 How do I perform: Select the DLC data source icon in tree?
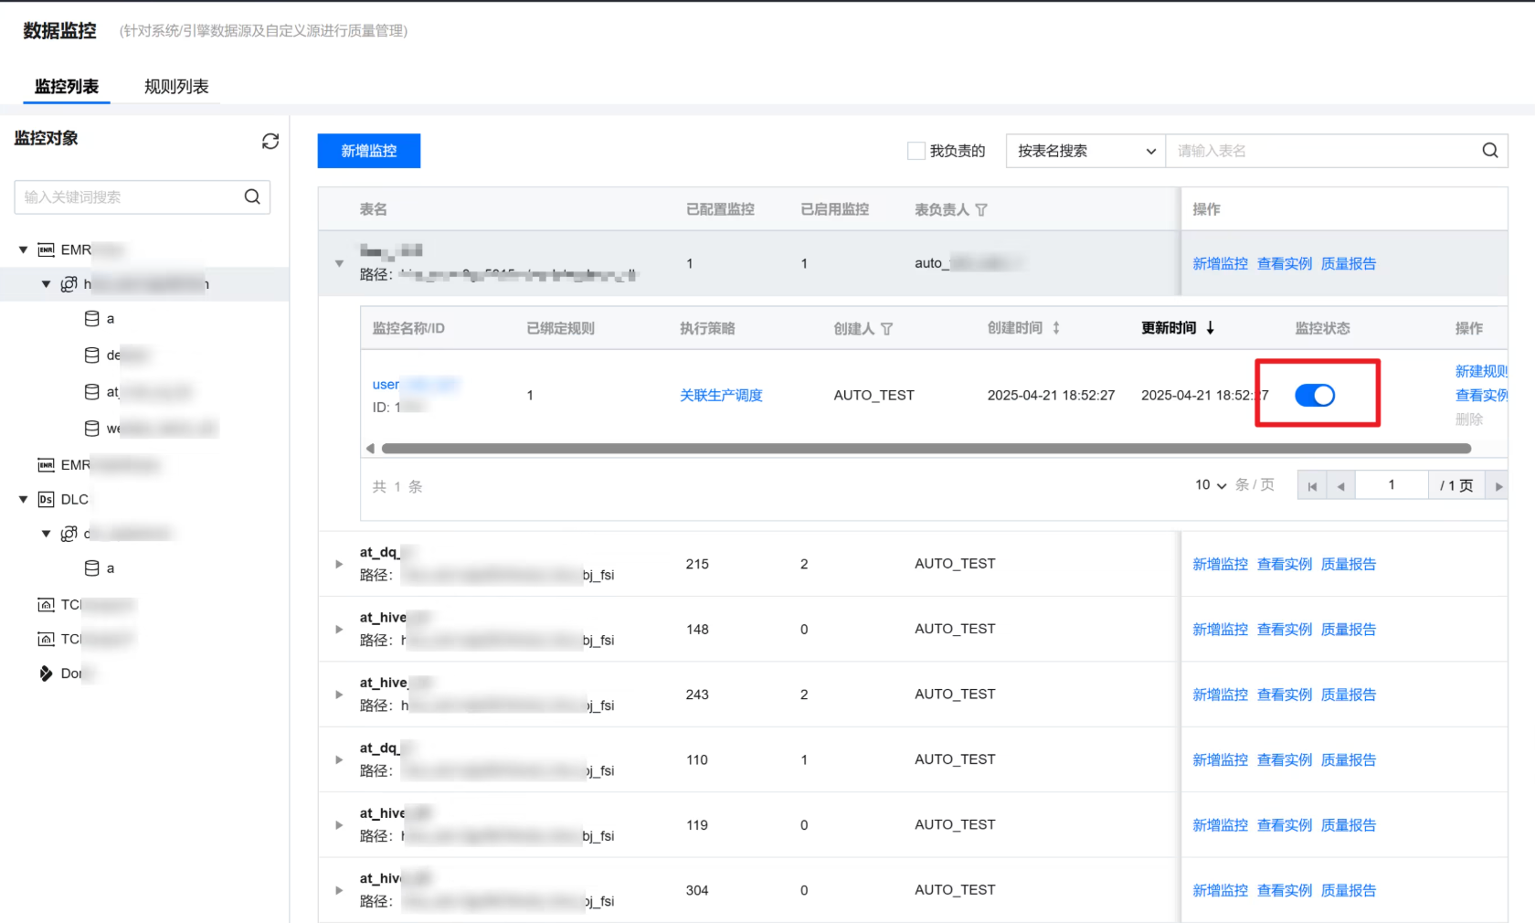click(x=46, y=500)
